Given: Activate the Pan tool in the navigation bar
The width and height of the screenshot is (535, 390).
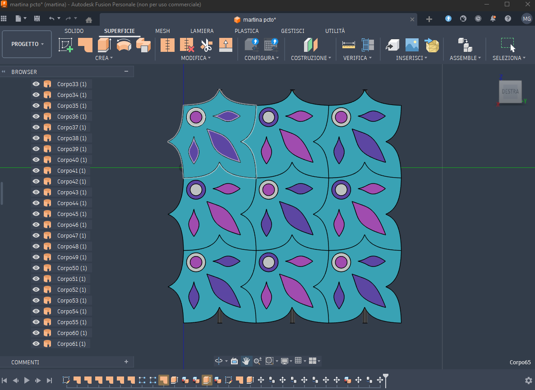Looking at the screenshot, I should (x=246, y=361).
